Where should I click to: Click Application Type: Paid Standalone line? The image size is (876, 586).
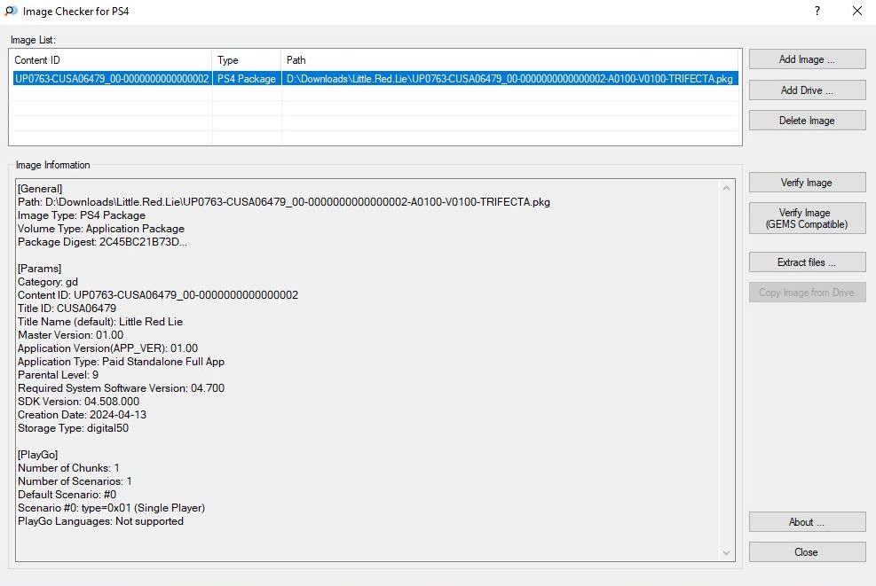121,362
